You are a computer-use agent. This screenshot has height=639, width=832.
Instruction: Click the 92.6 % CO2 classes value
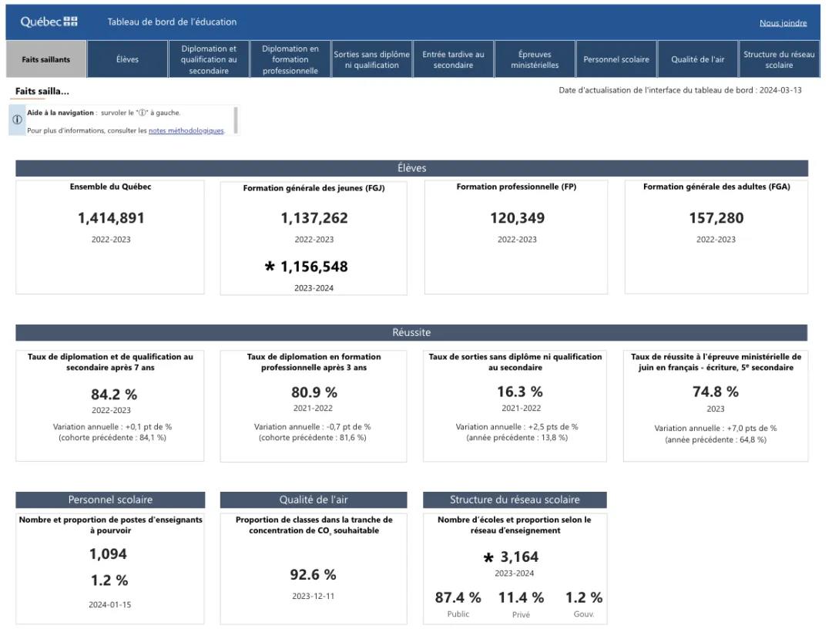(313, 575)
